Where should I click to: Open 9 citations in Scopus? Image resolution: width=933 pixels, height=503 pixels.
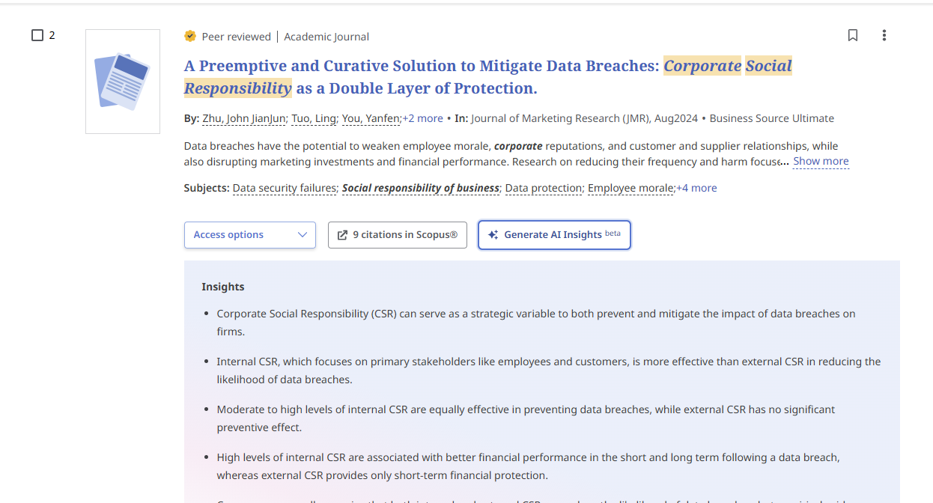click(398, 234)
